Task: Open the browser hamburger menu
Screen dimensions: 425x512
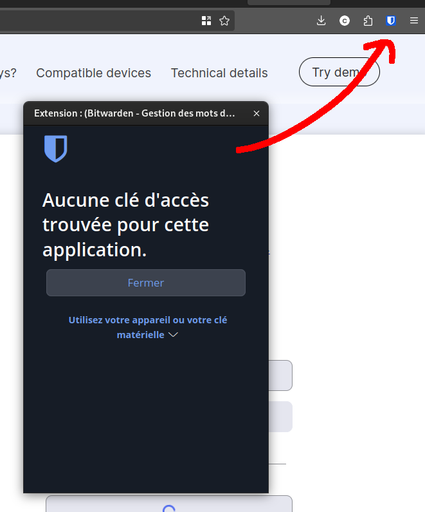Action: coord(414,21)
